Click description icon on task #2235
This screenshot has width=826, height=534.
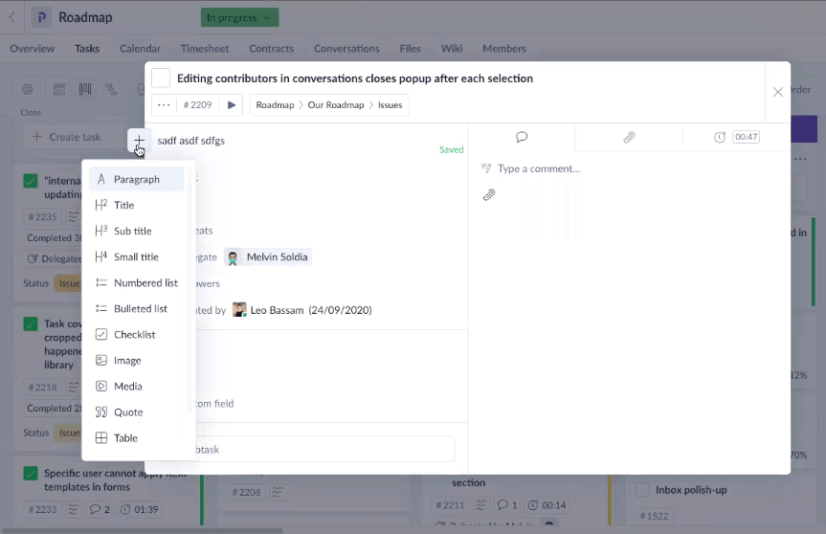tap(74, 216)
